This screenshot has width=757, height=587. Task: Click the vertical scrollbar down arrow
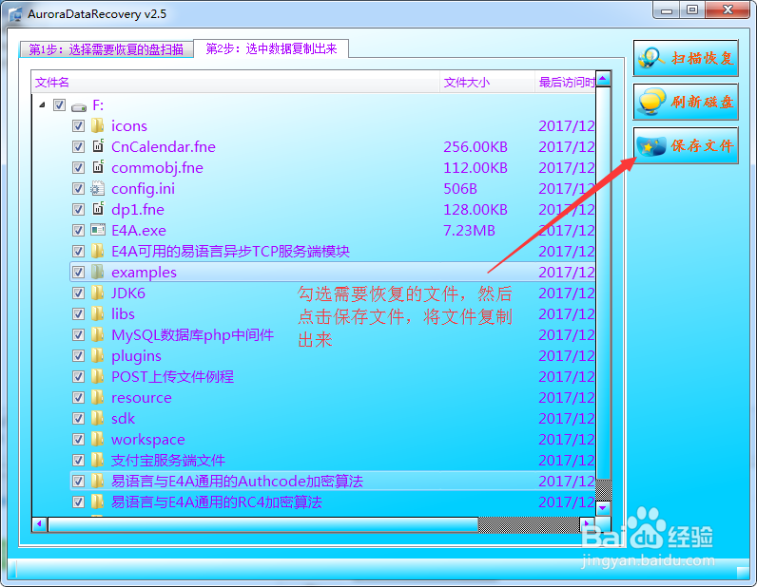click(x=603, y=508)
